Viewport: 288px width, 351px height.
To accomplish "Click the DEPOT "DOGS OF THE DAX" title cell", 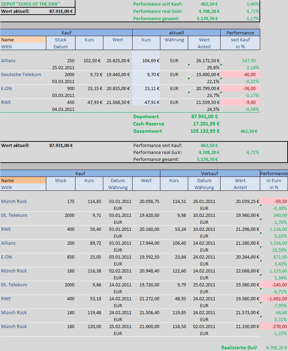I will click(x=30, y=4).
